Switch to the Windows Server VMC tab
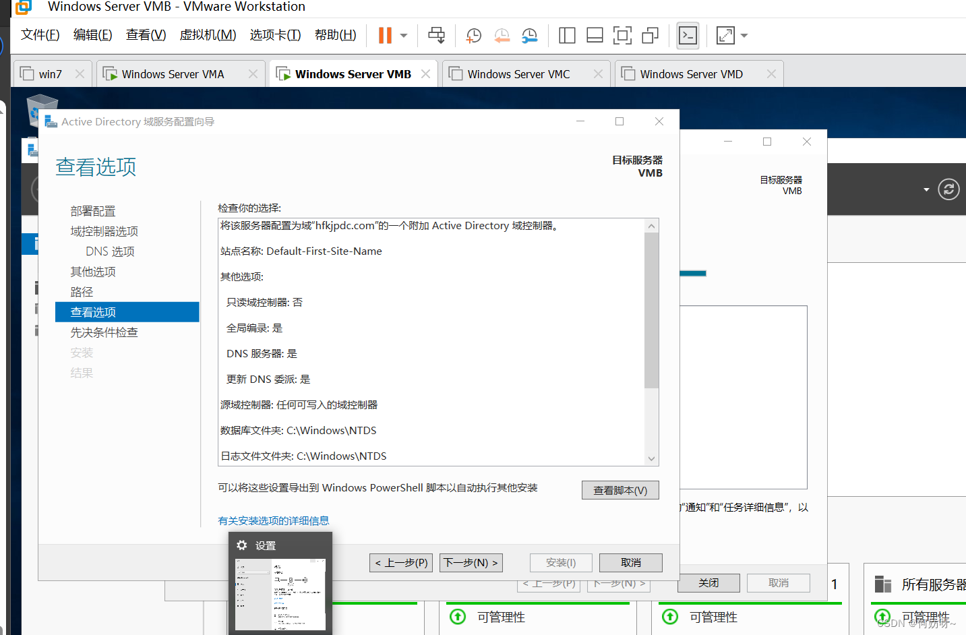This screenshot has height=635, width=966. pyautogui.click(x=518, y=74)
